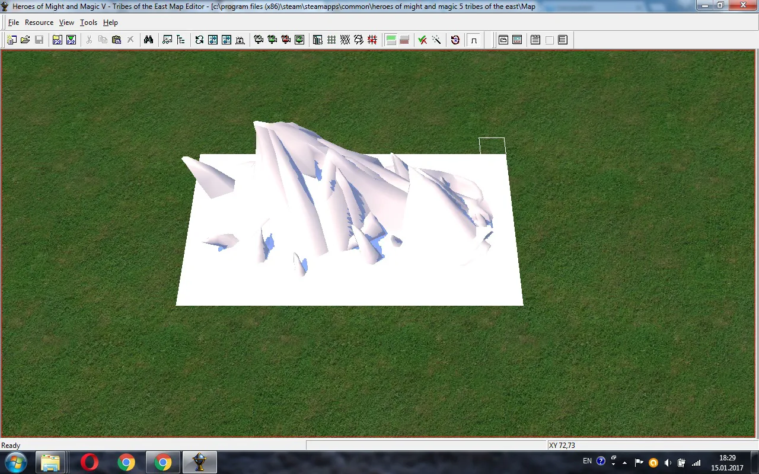
Task: Click the XY 72,73 coordinates readout
Action: 562,446
